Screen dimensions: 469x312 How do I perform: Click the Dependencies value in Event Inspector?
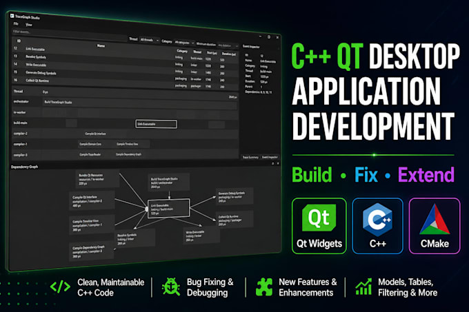point(266,92)
